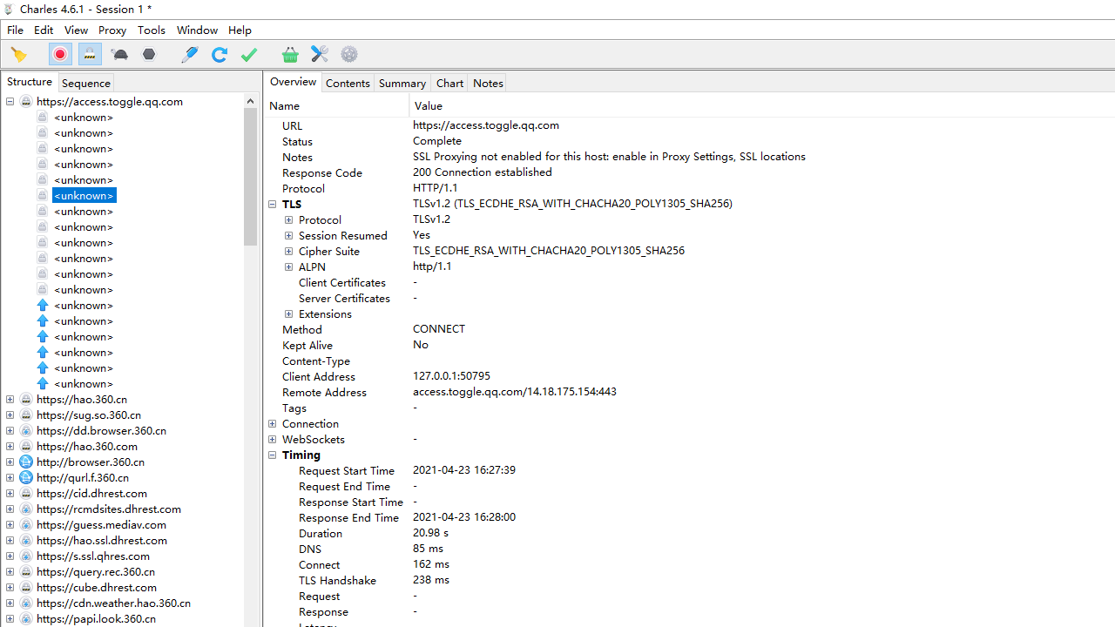Repeat the selected request via the refresh icon
This screenshot has width=1115, height=627.
pyautogui.click(x=219, y=55)
